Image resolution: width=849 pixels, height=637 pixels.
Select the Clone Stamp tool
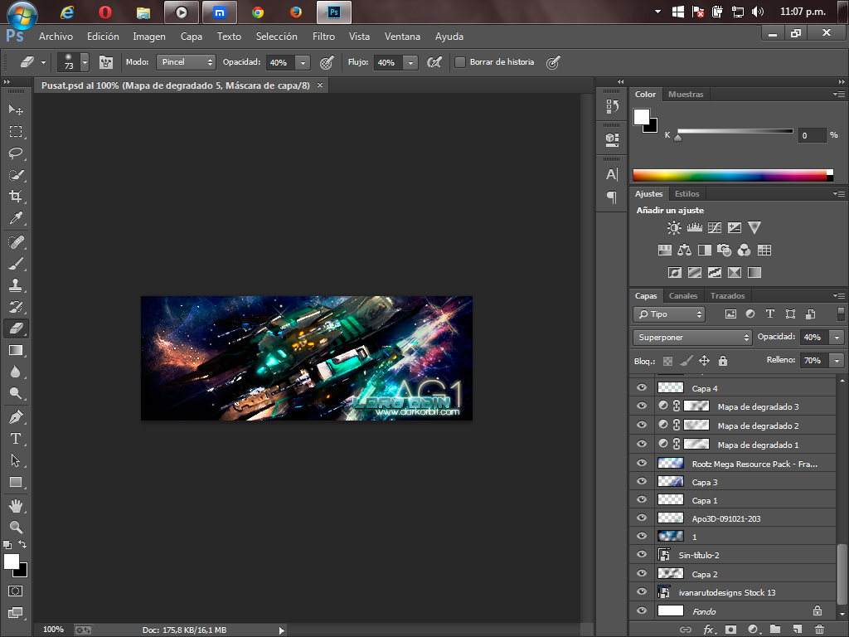[16, 285]
